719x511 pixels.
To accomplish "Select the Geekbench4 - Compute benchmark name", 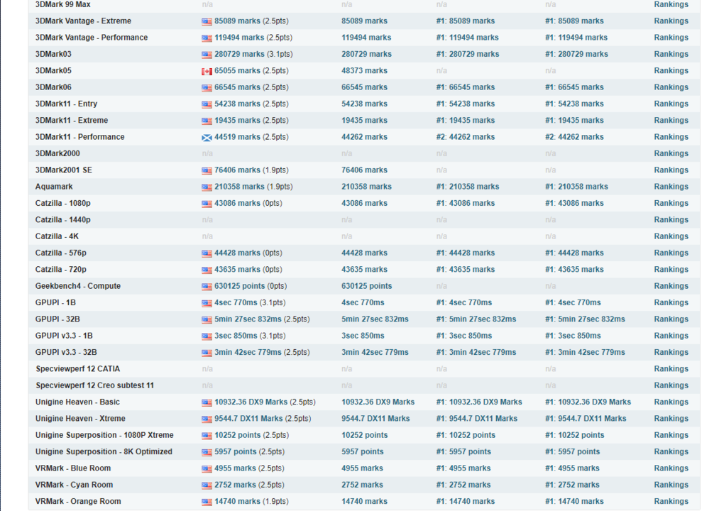I will (78, 286).
